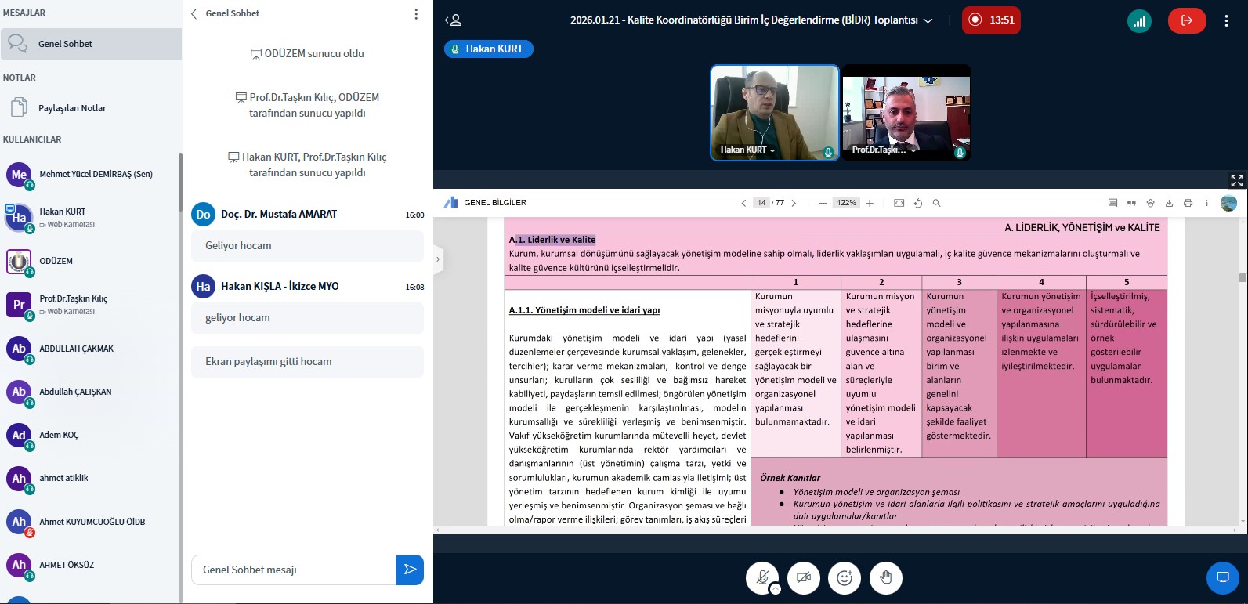This screenshot has width=1248, height=604.
Task: Open Paylaşılan Notlar shared notes
Action: point(72,108)
